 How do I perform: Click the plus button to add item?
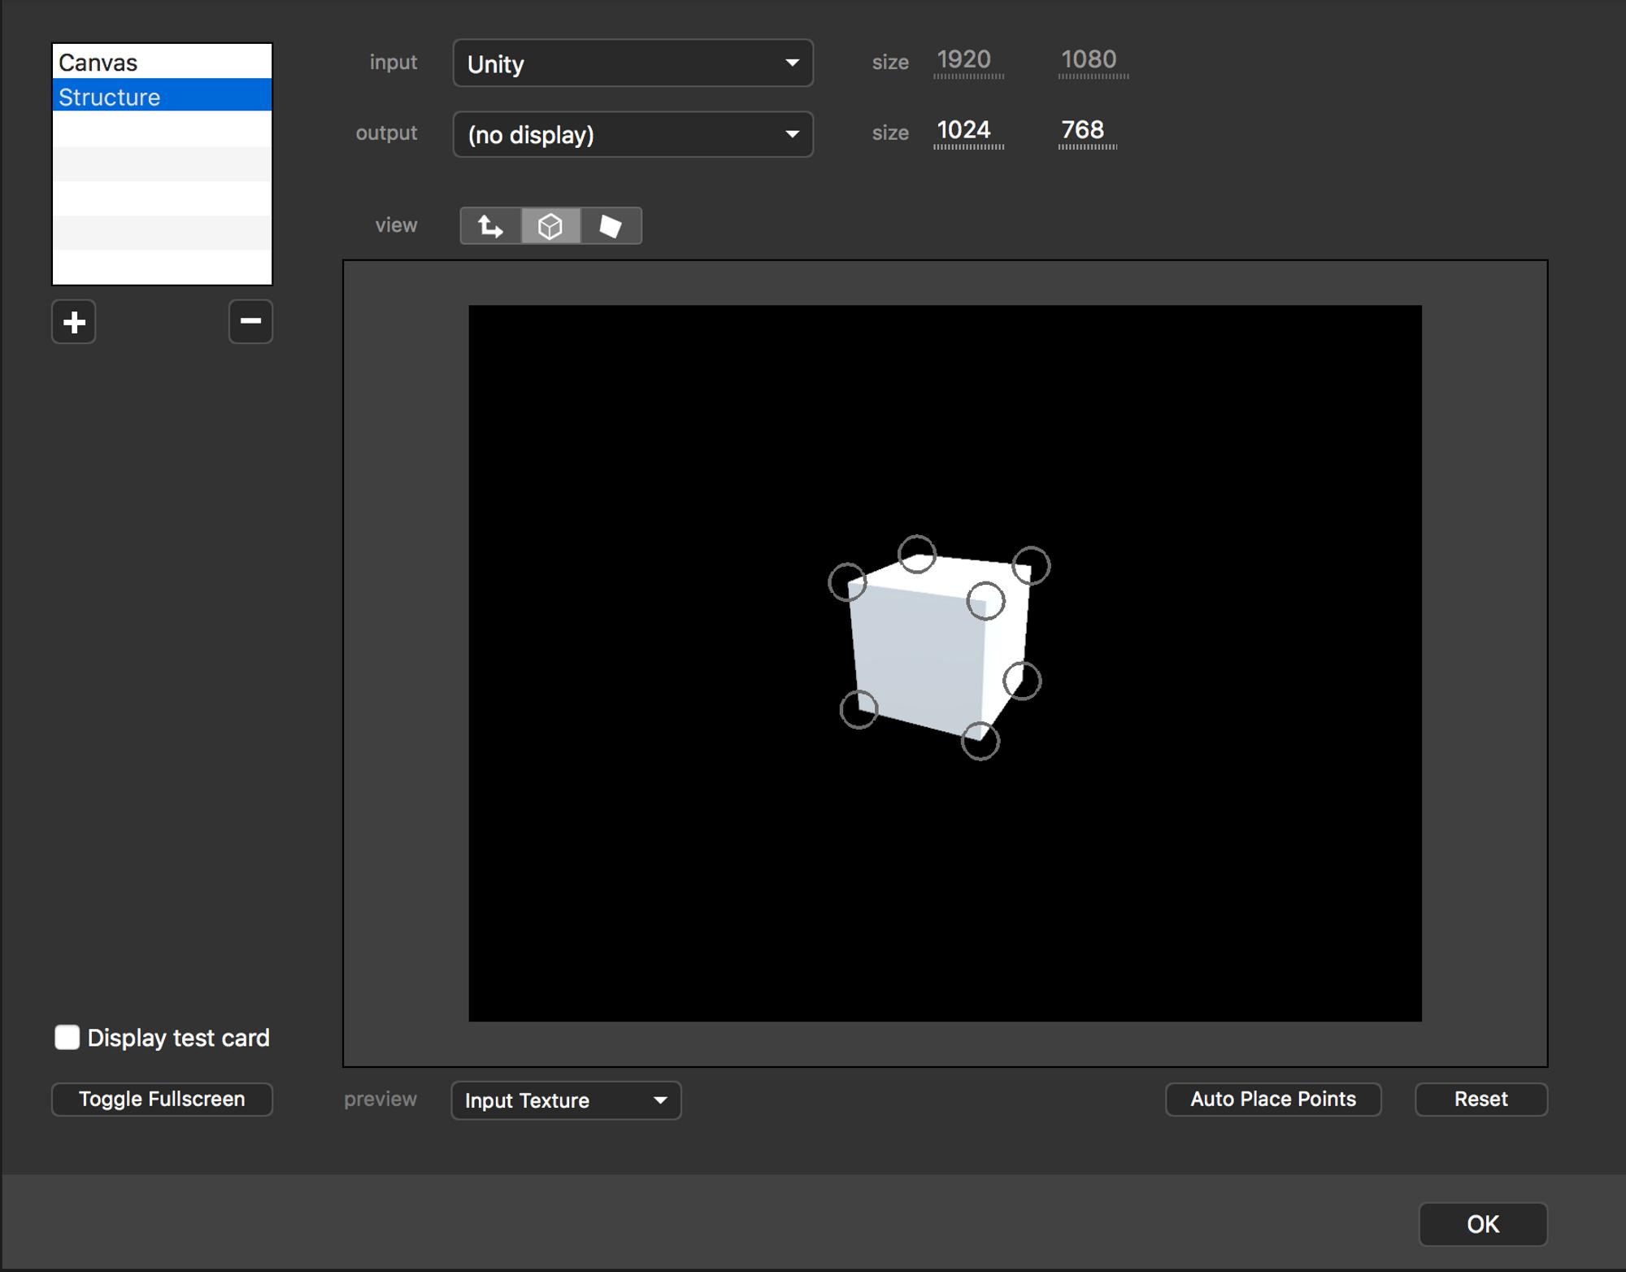(74, 322)
